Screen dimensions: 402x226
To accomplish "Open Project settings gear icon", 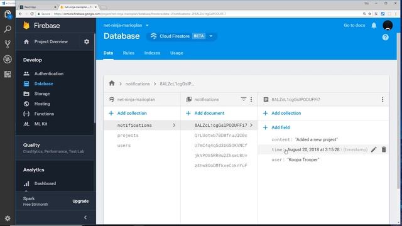I will [x=87, y=41].
